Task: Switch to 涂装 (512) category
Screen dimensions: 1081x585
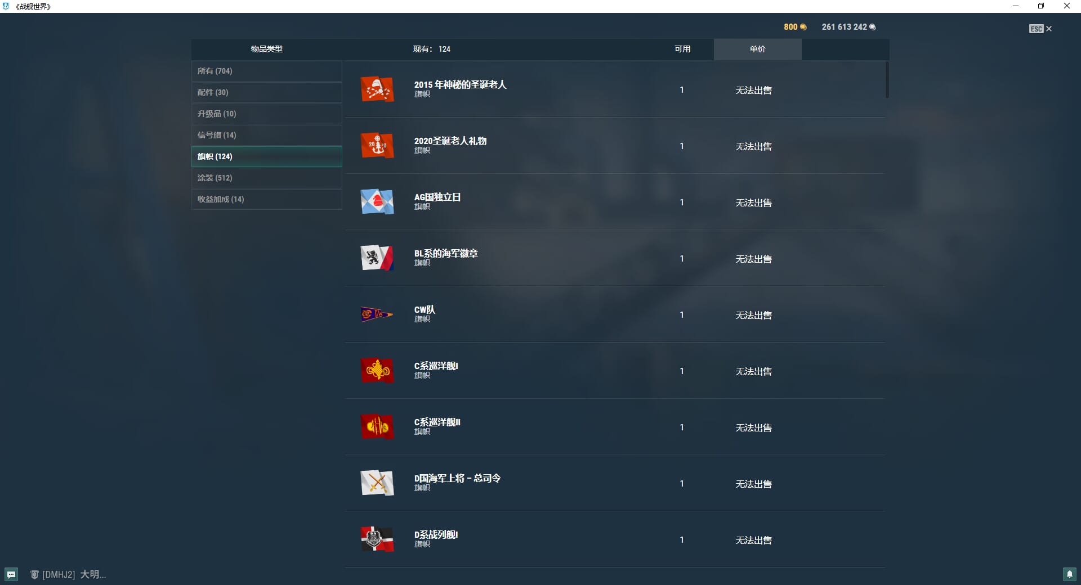Action: [x=266, y=178]
